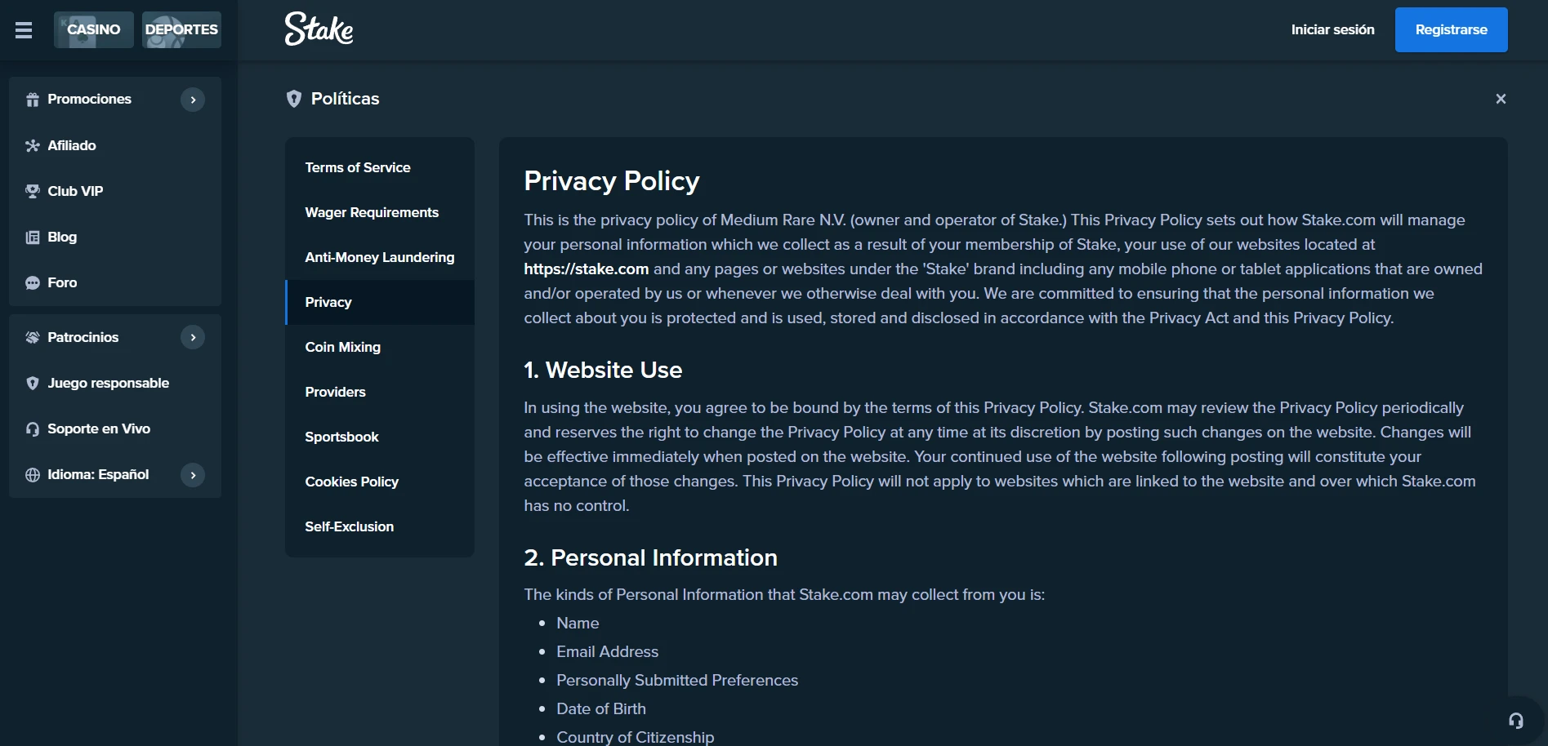
Task: Open Juego responsable page
Action: pyautogui.click(x=108, y=383)
